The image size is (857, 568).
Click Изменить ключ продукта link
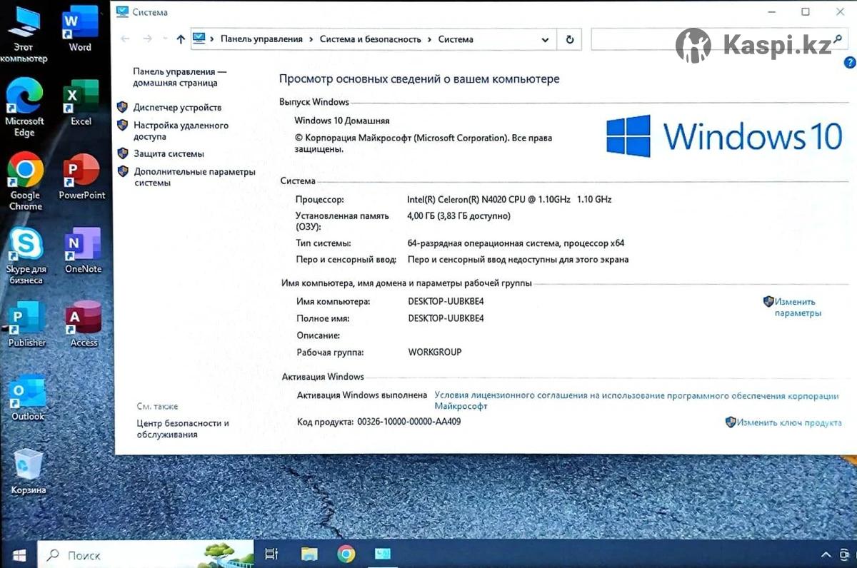788,422
